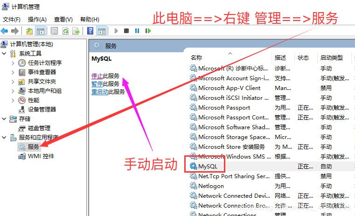This screenshot has width=355, height=216.
Task: Click the Refresh toolbar icon
Action: tap(66, 31)
